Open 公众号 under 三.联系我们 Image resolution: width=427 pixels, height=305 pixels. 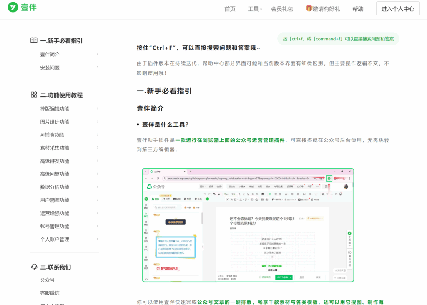48,280
